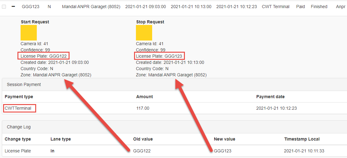Click the 'Old value' column header
Viewport: 347px width, 158px height.
(143, 139)
